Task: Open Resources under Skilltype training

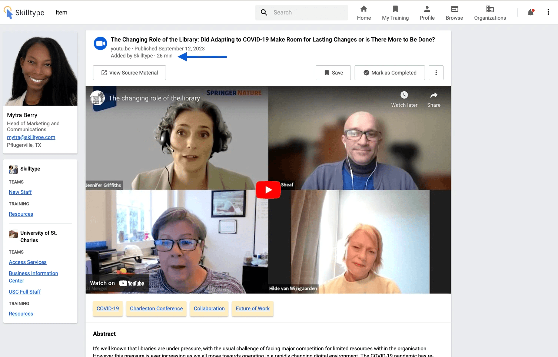Action: pyautogui.click(x=21, y=214)
